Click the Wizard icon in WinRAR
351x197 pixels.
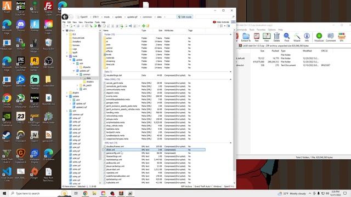click(297, 37)
